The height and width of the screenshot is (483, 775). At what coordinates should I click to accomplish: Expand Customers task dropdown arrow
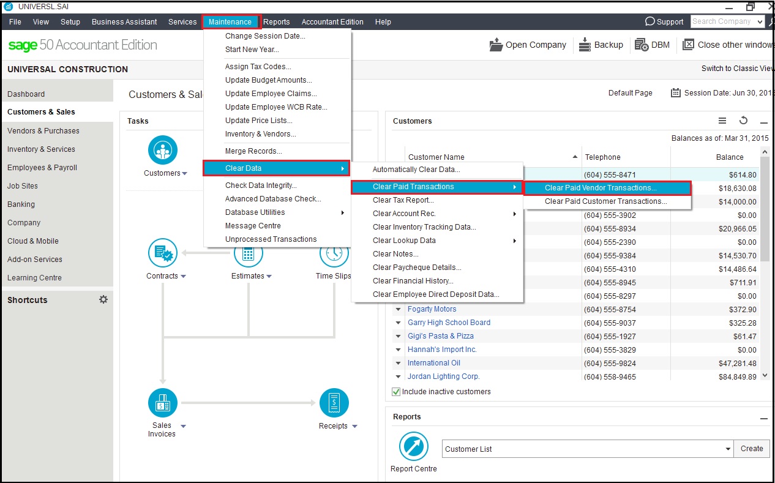click(184, 173)
